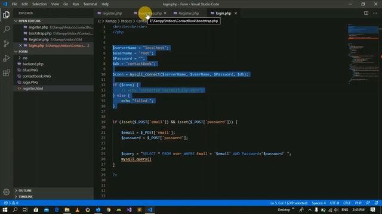Open the Help menu
Viewport: 382px width, 214px height.
click(x=105, y=4)
